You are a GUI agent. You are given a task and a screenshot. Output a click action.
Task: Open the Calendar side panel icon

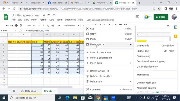(x=175, y=27)
